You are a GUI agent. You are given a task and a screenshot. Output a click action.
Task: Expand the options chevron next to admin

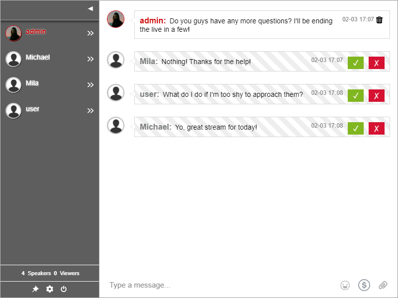(x=91, y=33)
